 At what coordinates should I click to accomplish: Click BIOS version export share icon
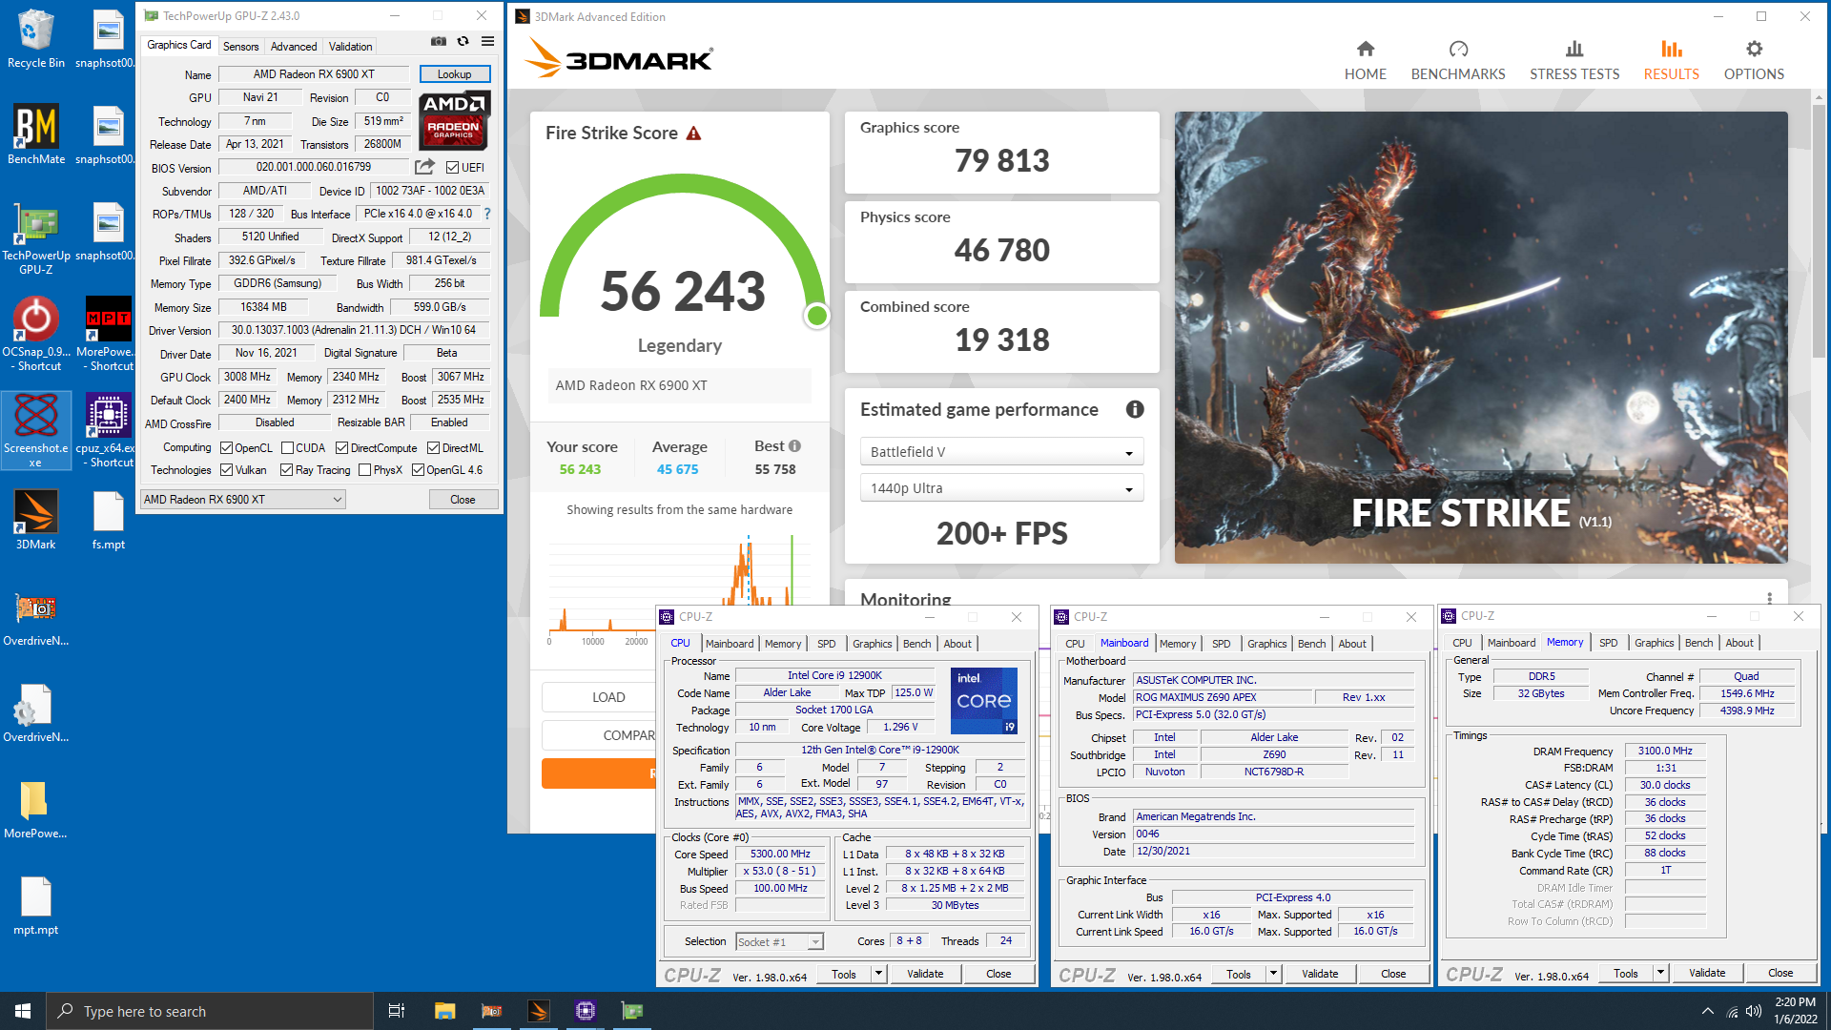[x=424, y=167]
